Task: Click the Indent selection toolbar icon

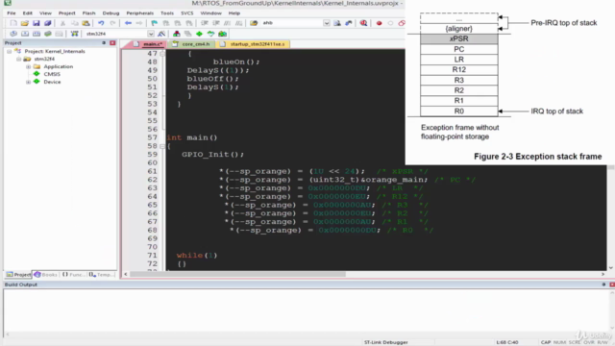Action: tap(205, 23)
